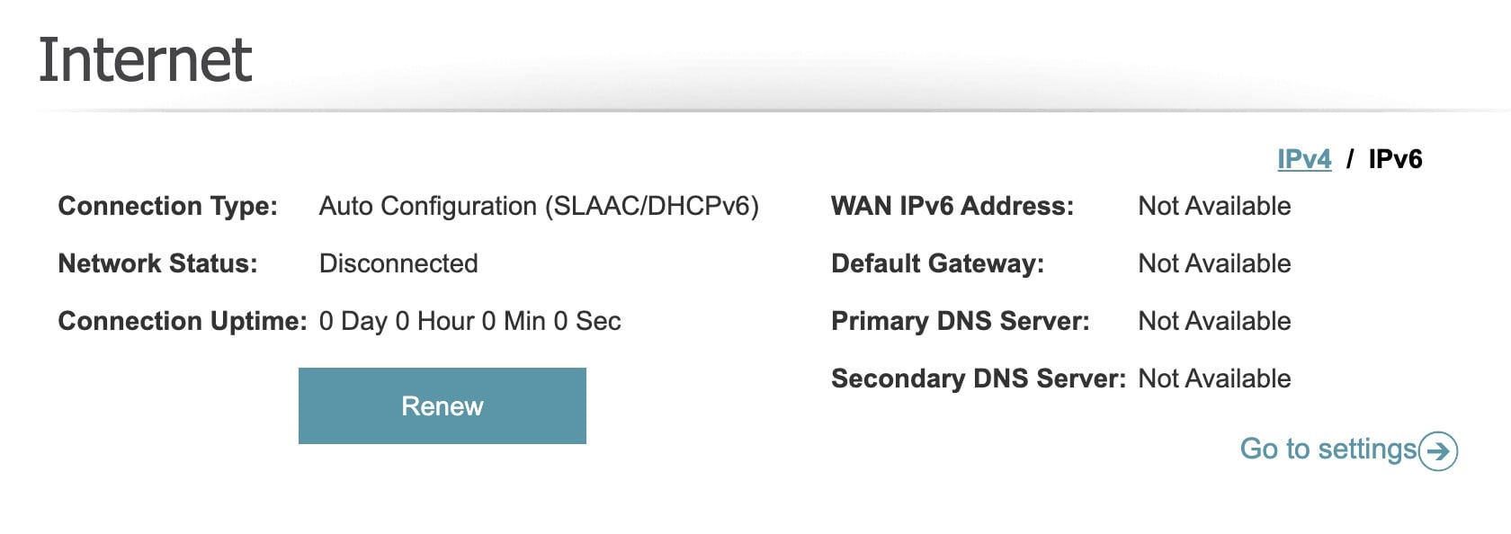Click the Default Gateway label
The width and height of the screenshot is (1511, 534).
[937, 263]
